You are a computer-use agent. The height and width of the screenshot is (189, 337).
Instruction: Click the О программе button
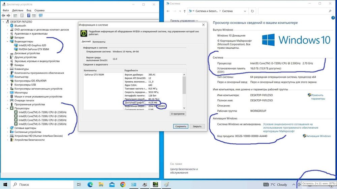coord(178,114)
